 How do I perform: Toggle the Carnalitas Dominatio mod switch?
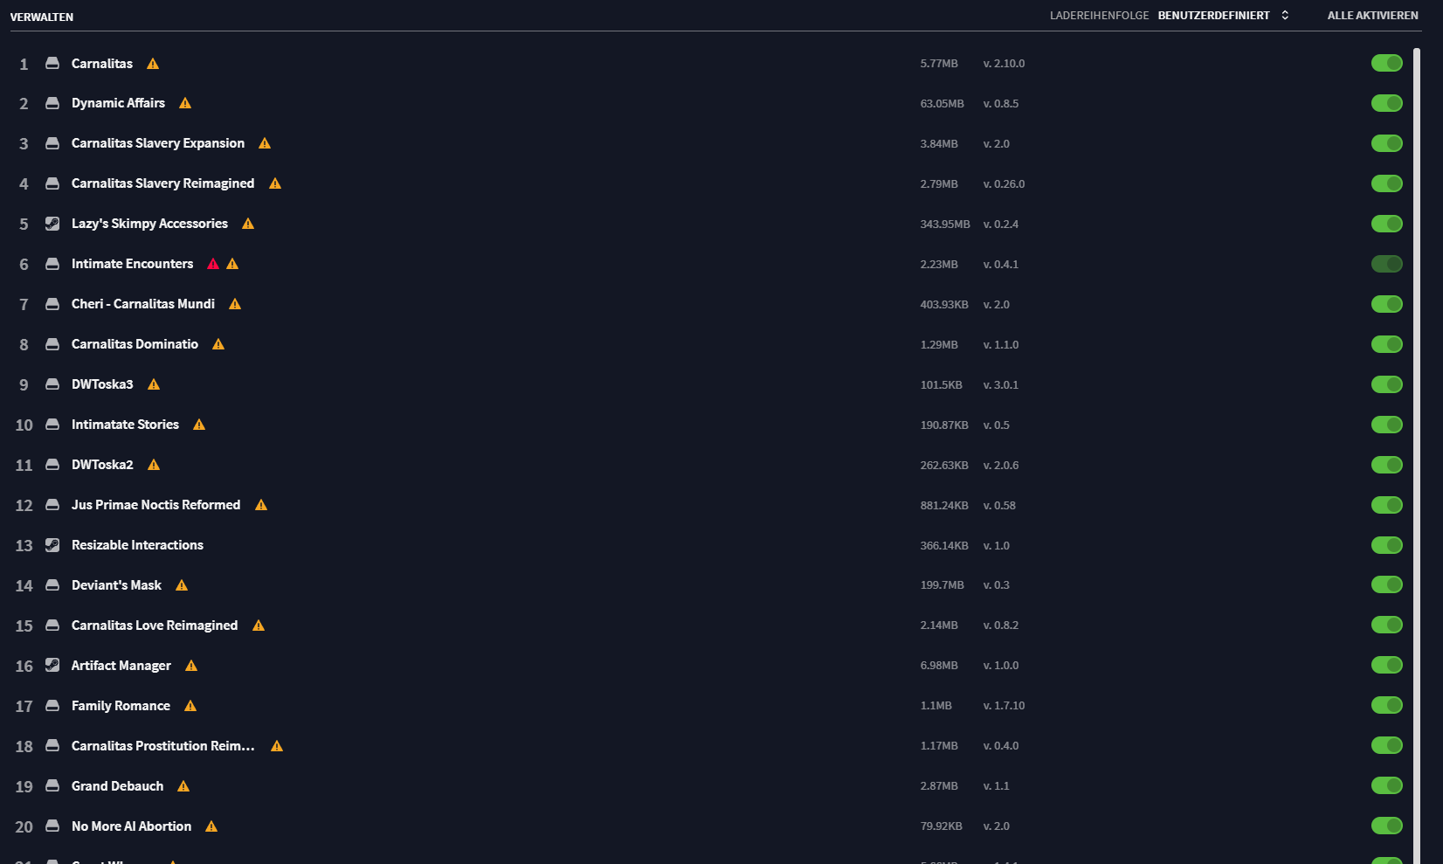[x=1387, y=344]
